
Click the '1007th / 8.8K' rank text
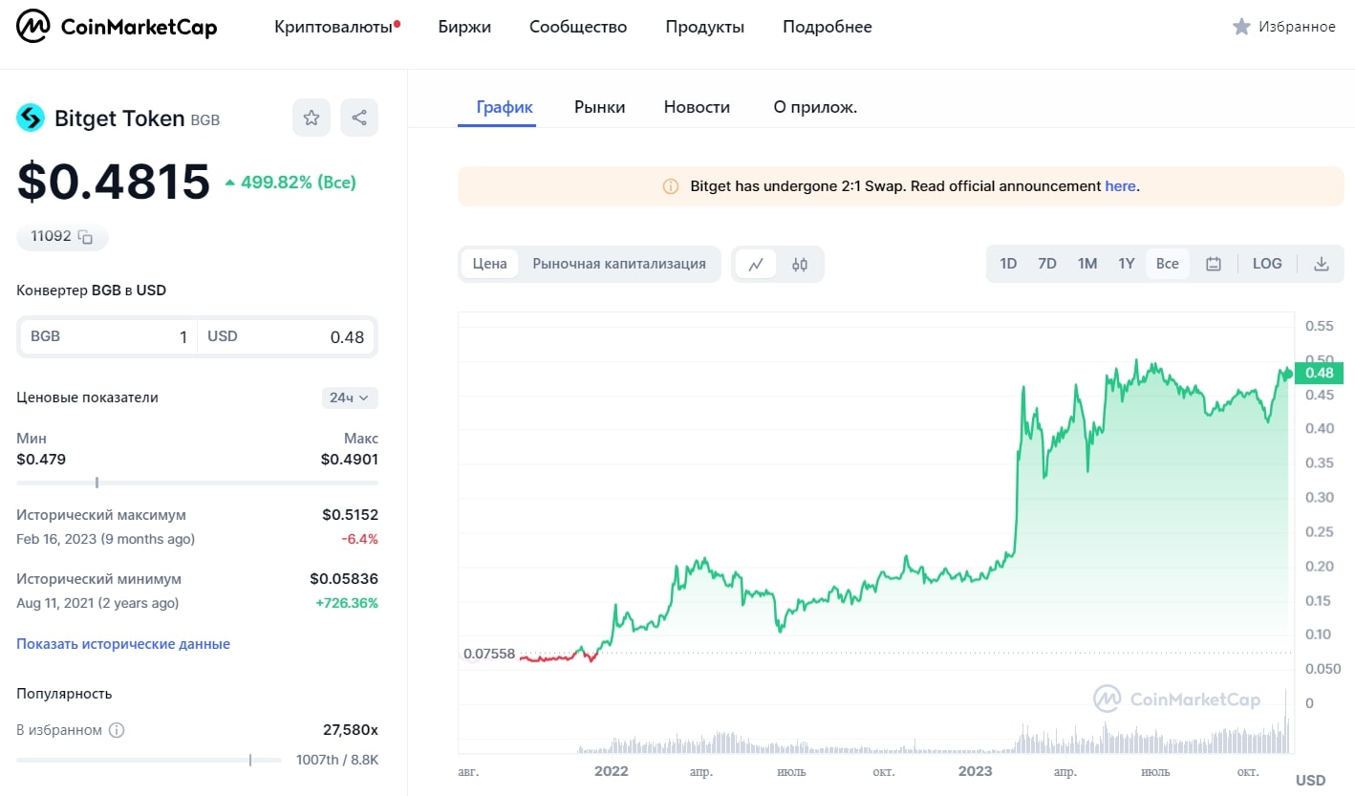coord(337,761)
